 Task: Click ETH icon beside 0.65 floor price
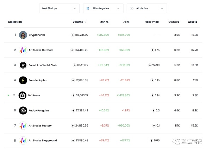point(151,141)
